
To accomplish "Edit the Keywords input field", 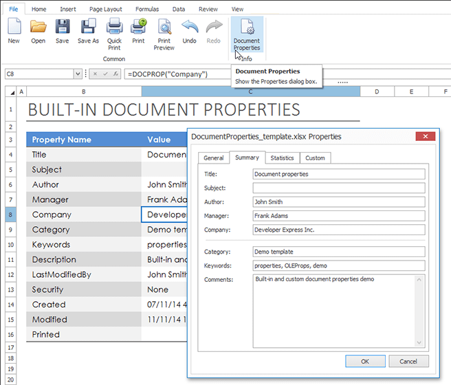I will point(338,265).
